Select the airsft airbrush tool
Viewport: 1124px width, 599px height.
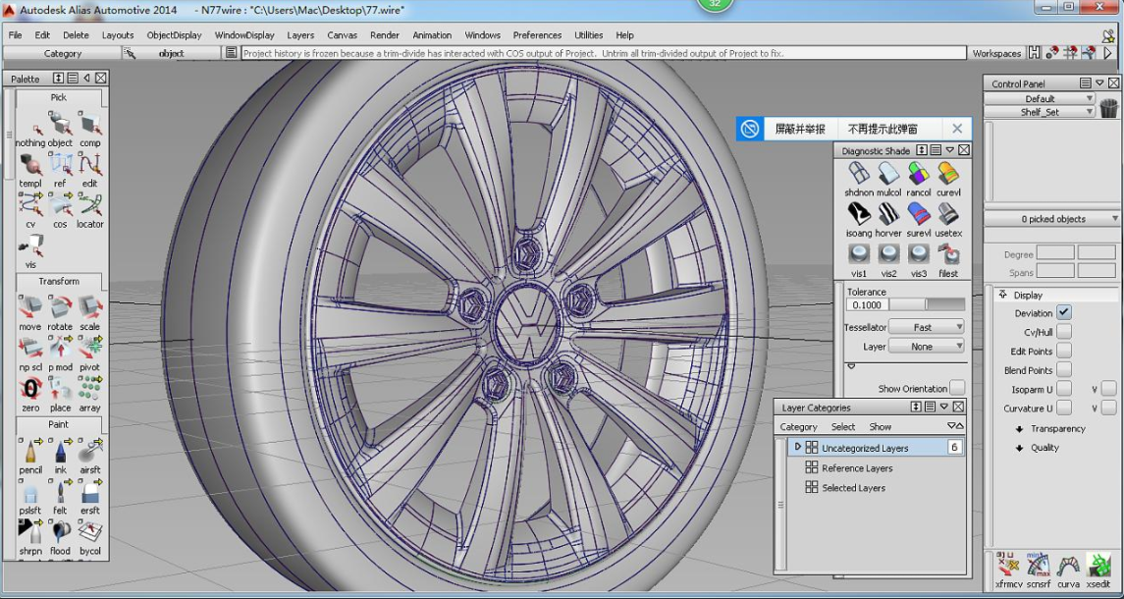[x=89, y=457]
